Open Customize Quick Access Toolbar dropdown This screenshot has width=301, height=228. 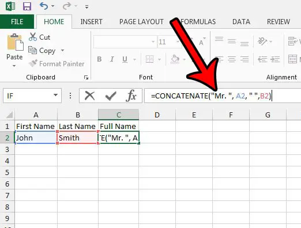coord(86,7)
